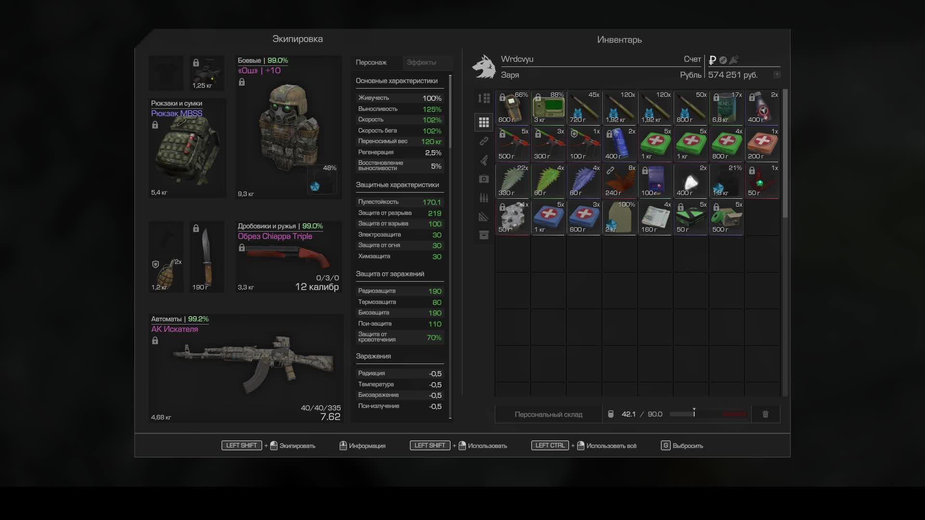Click the Персональный склад button

tap(548, 415)
